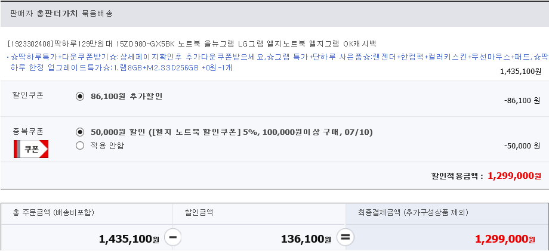Screen dimensions: 549x251
Task: Click the 묶음배송 label in header
Action: pos(97,14)
